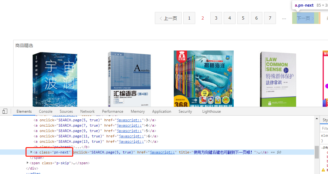Click the 下一页 next page button
Image resolution: width=328 pixels, height=174 pixels.
pos(306,18)
